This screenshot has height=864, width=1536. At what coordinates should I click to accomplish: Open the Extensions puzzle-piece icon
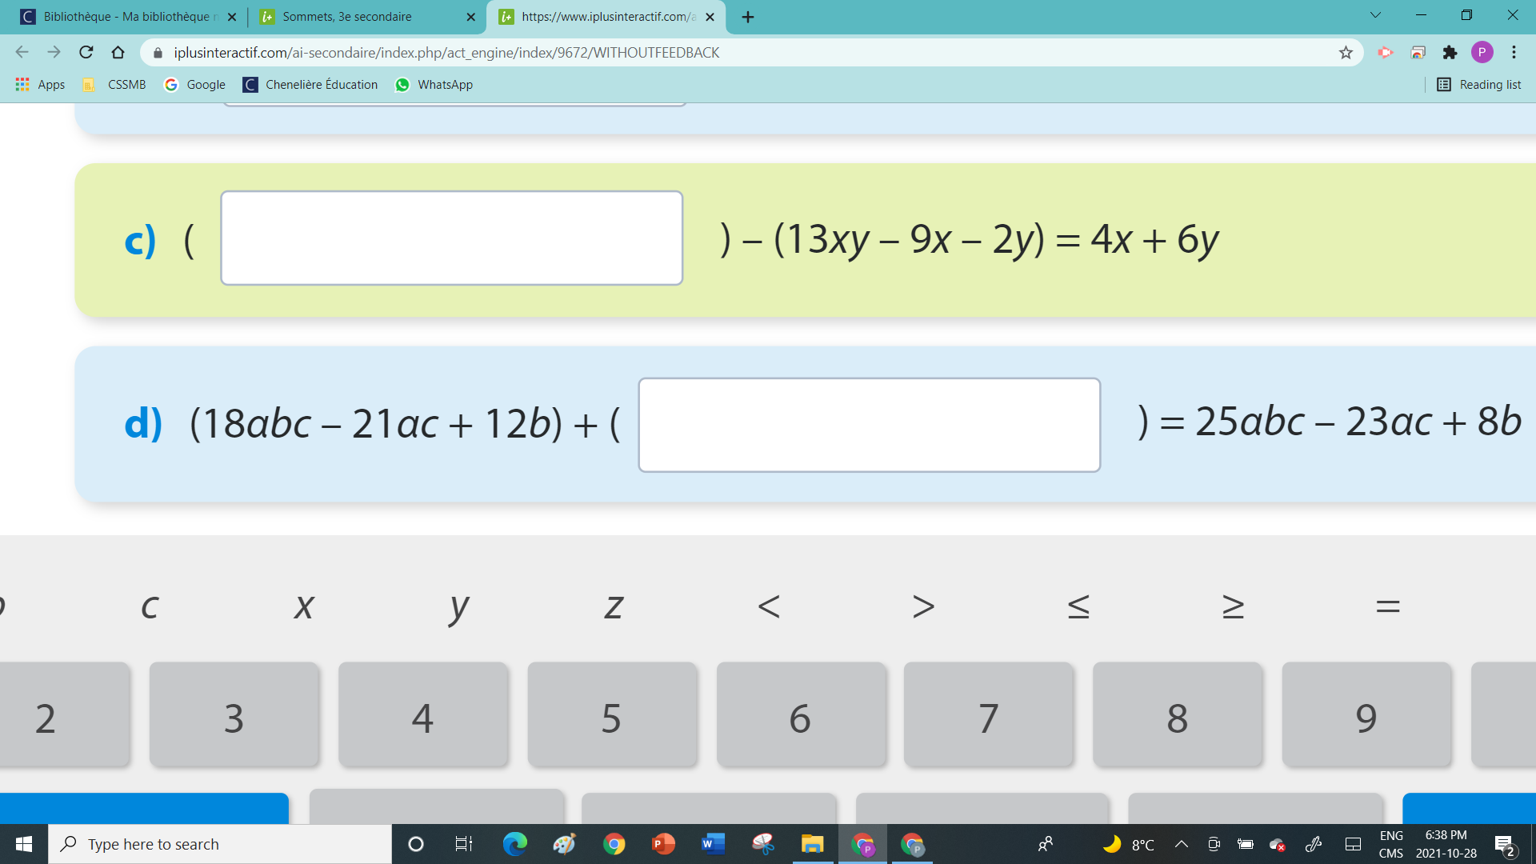[x=1450, y=53]
